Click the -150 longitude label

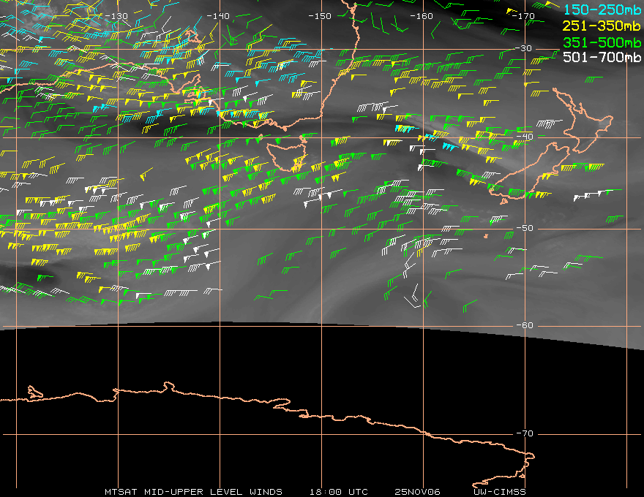[320, 16]
